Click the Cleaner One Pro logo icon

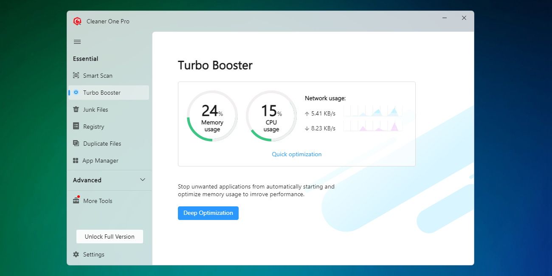point(77,21)
